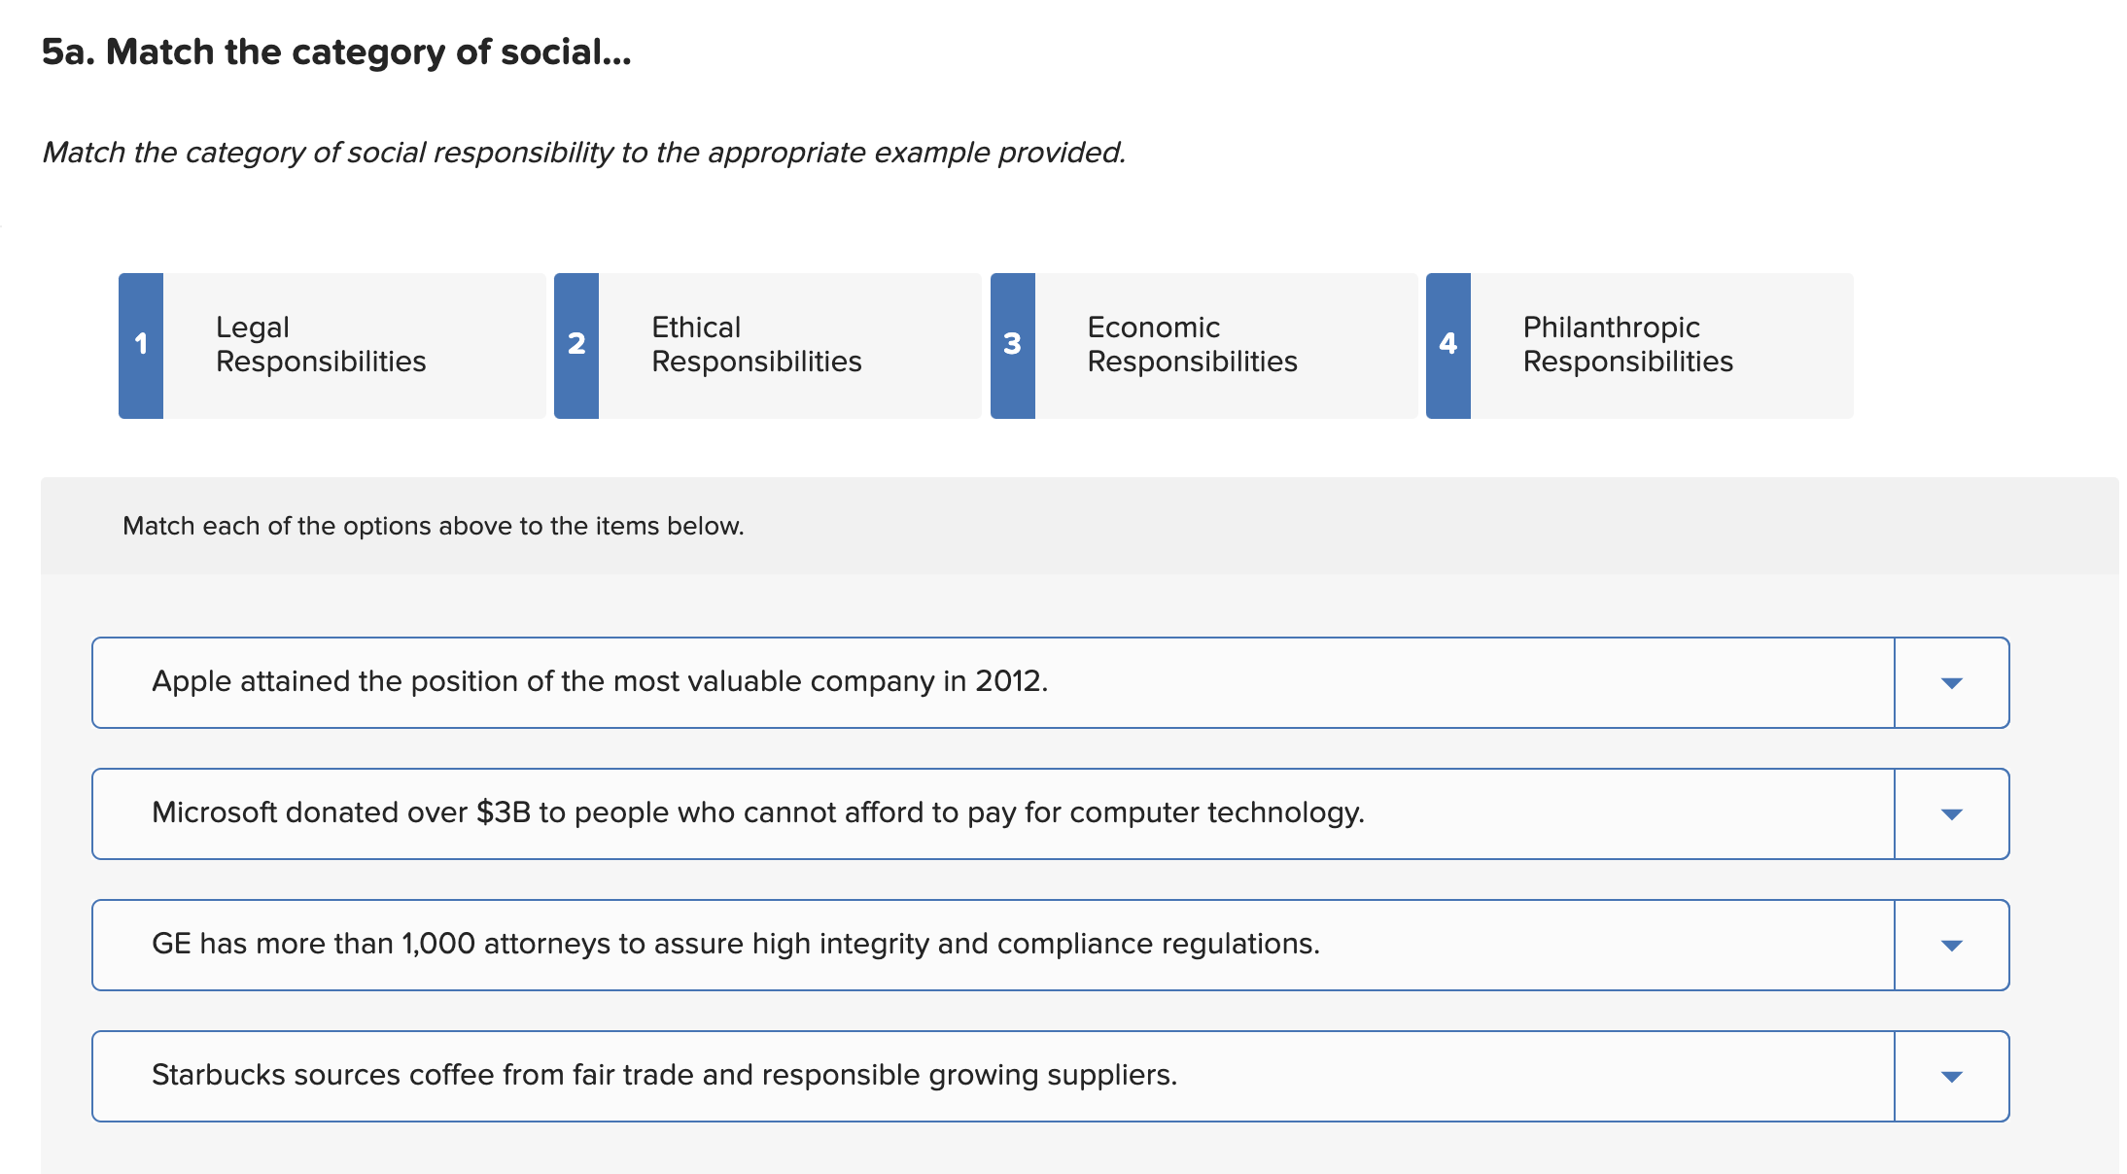Click the Starbucks sources coffee statement text

point(665,1075)
